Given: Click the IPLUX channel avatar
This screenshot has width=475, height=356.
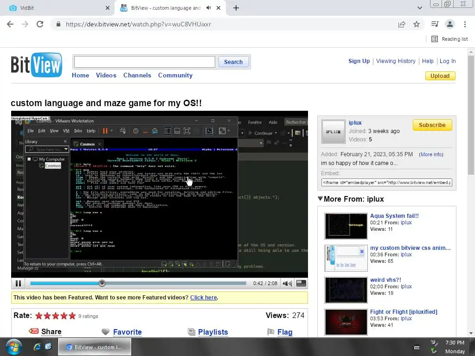Looking at the screenshot, I should 333,132.
